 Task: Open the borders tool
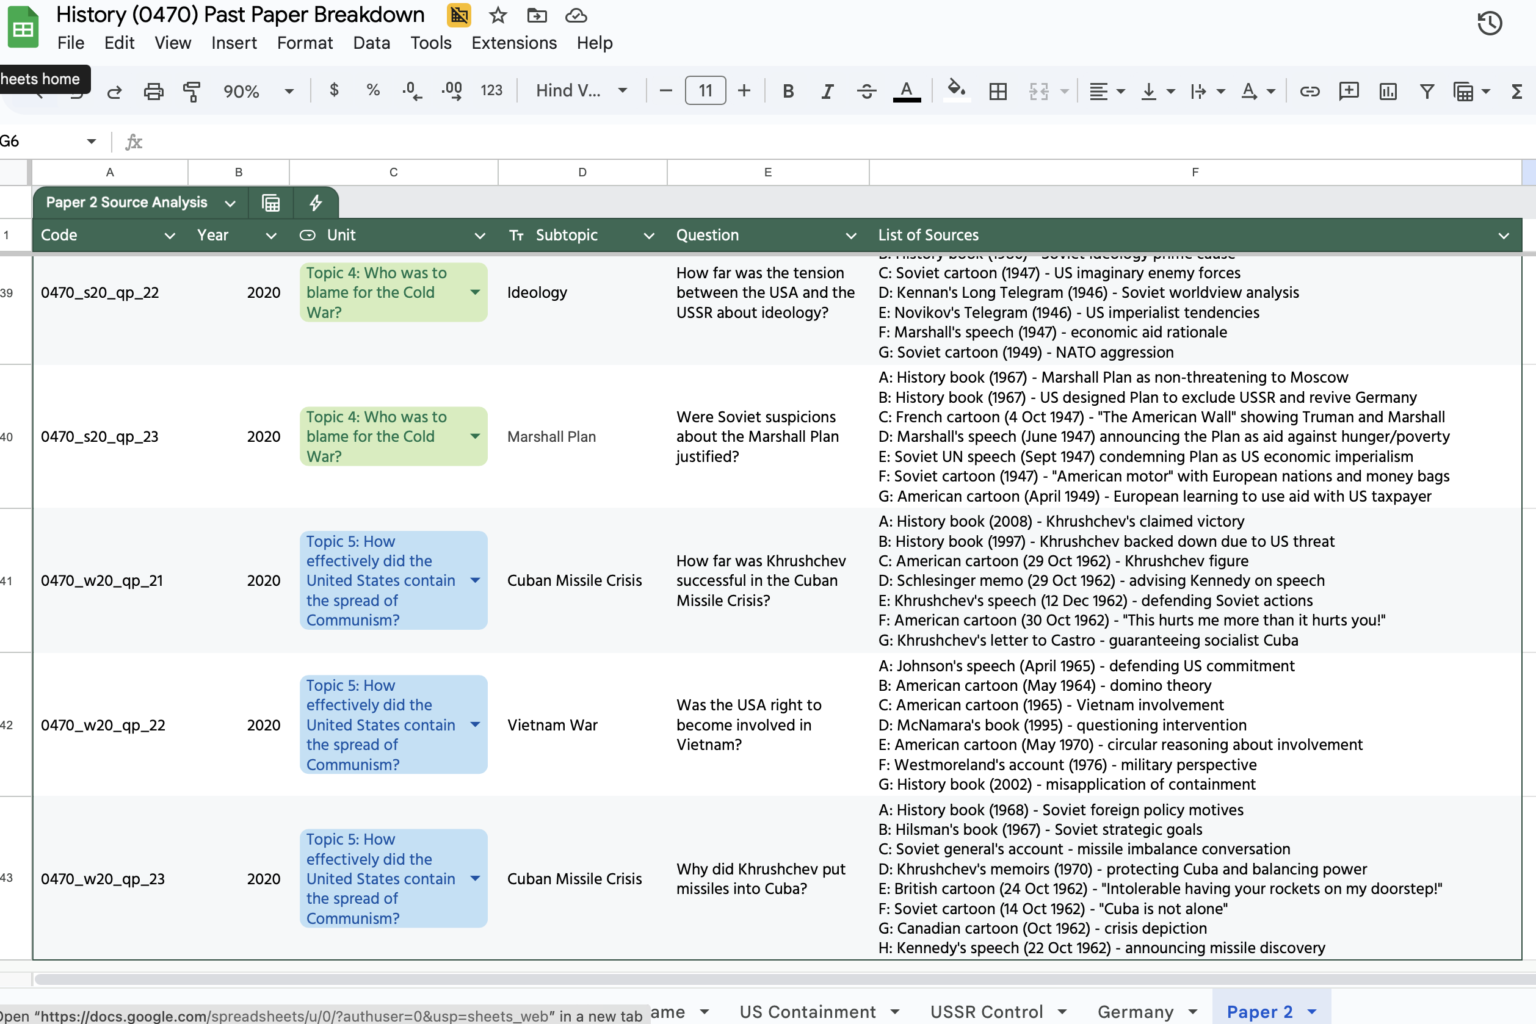click(x=998, y=92)
